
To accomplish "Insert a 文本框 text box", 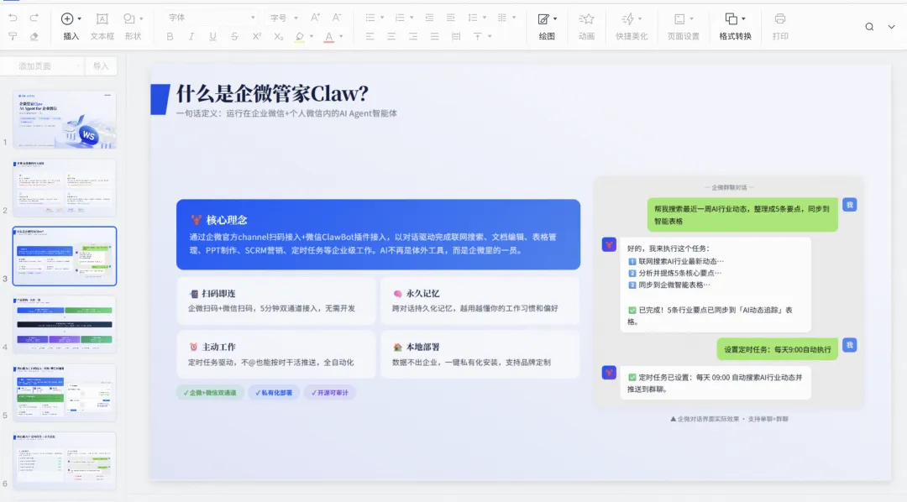I will click(102, 27).
